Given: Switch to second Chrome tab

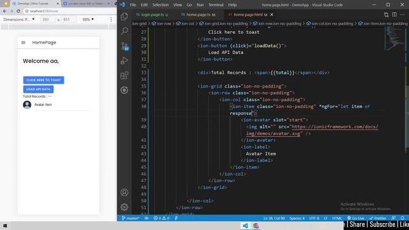Looking at the screenshot, I should tap(86, 4).
